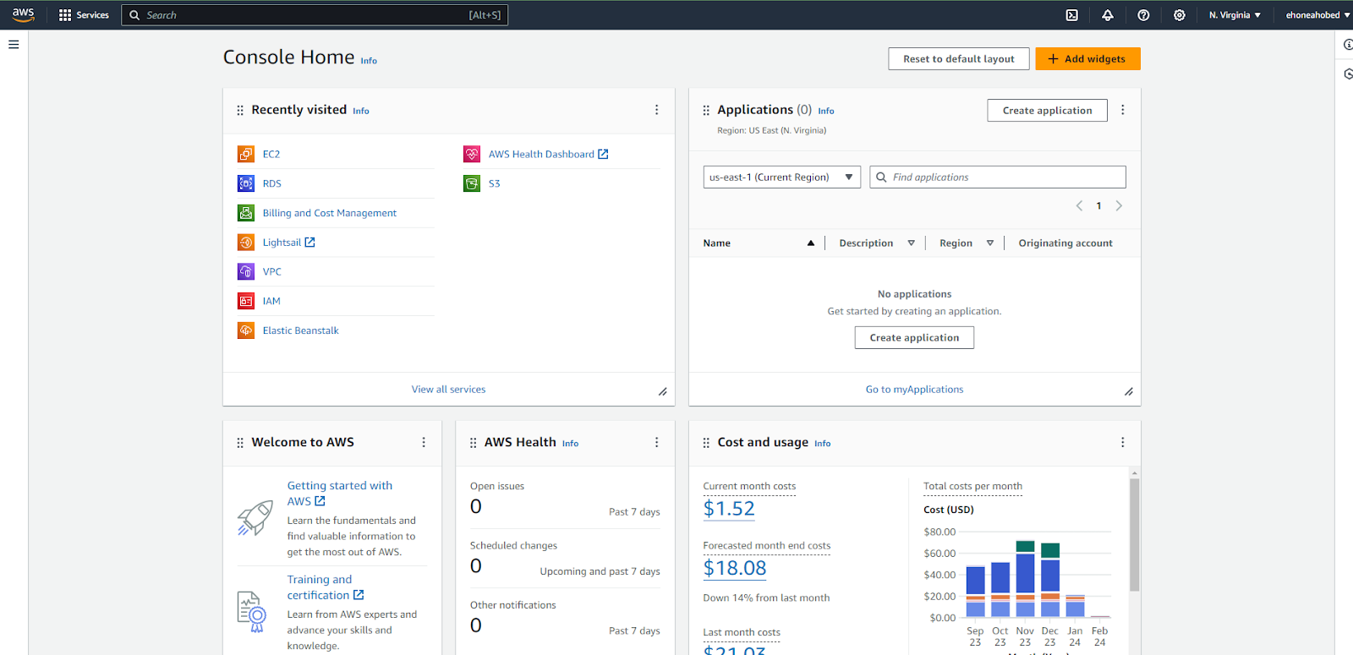Click Go to myApplications link
This screenshot has height=655, width=1353.
(914, 390)
